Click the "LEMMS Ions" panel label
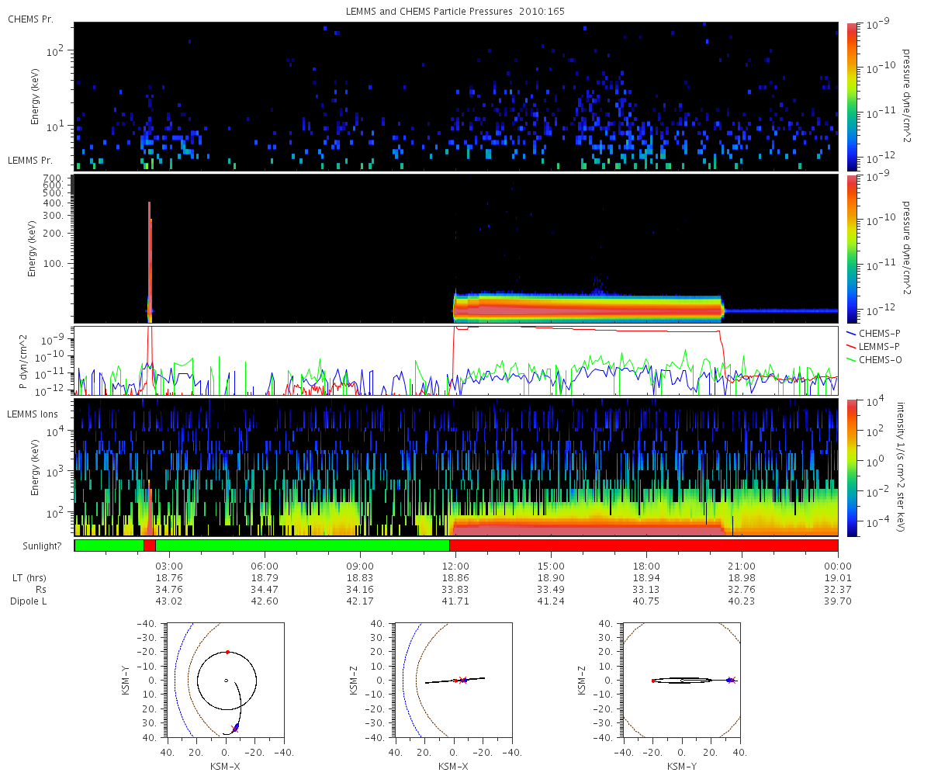 [33, 416]
